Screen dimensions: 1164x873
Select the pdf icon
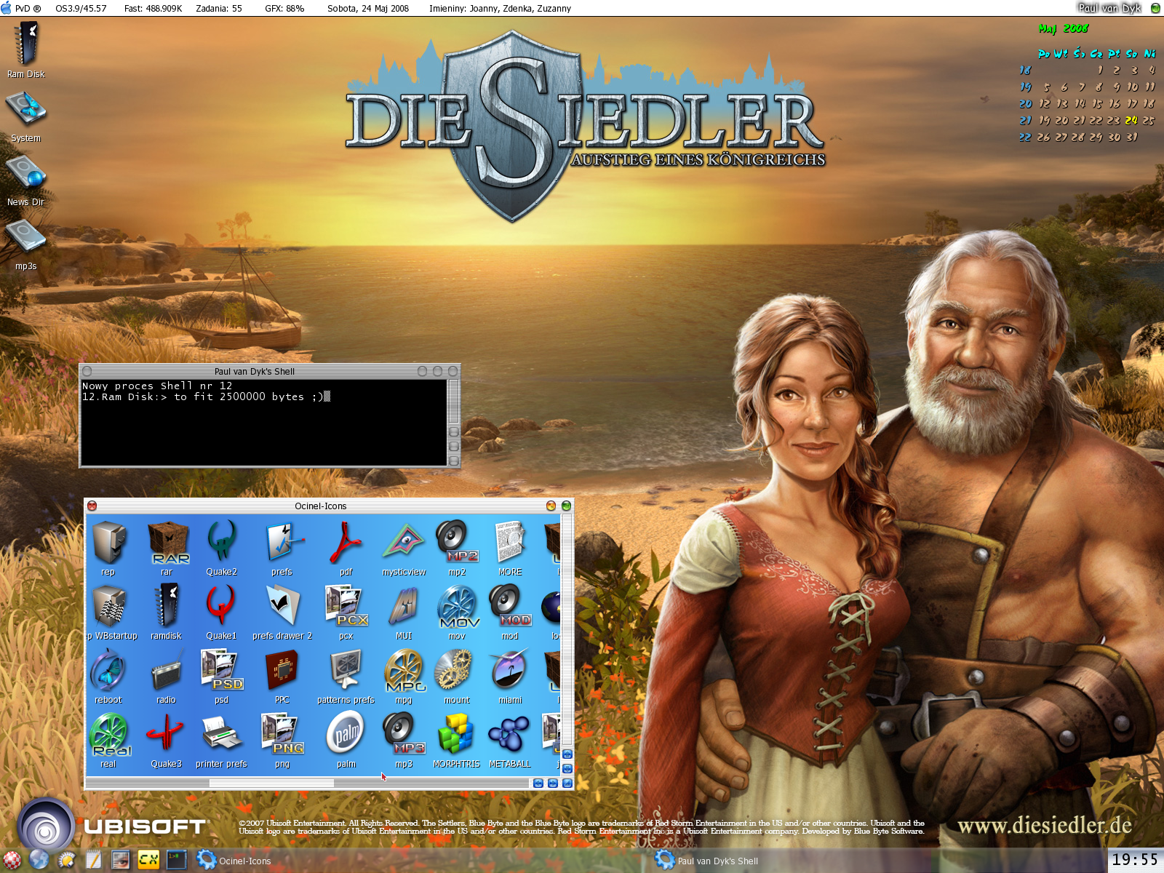click(x=346, y=547)
